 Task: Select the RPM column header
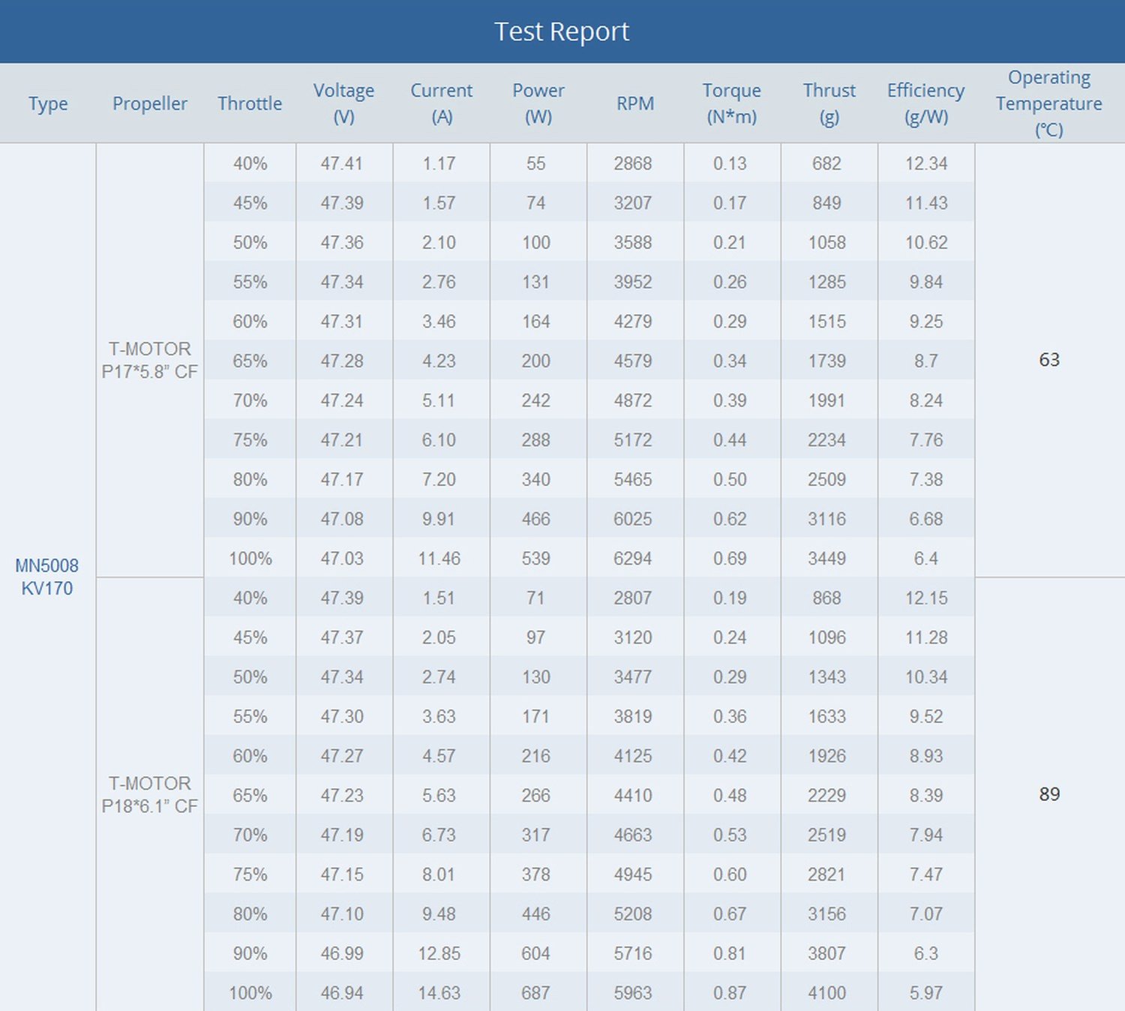click(x=634, y=103)
